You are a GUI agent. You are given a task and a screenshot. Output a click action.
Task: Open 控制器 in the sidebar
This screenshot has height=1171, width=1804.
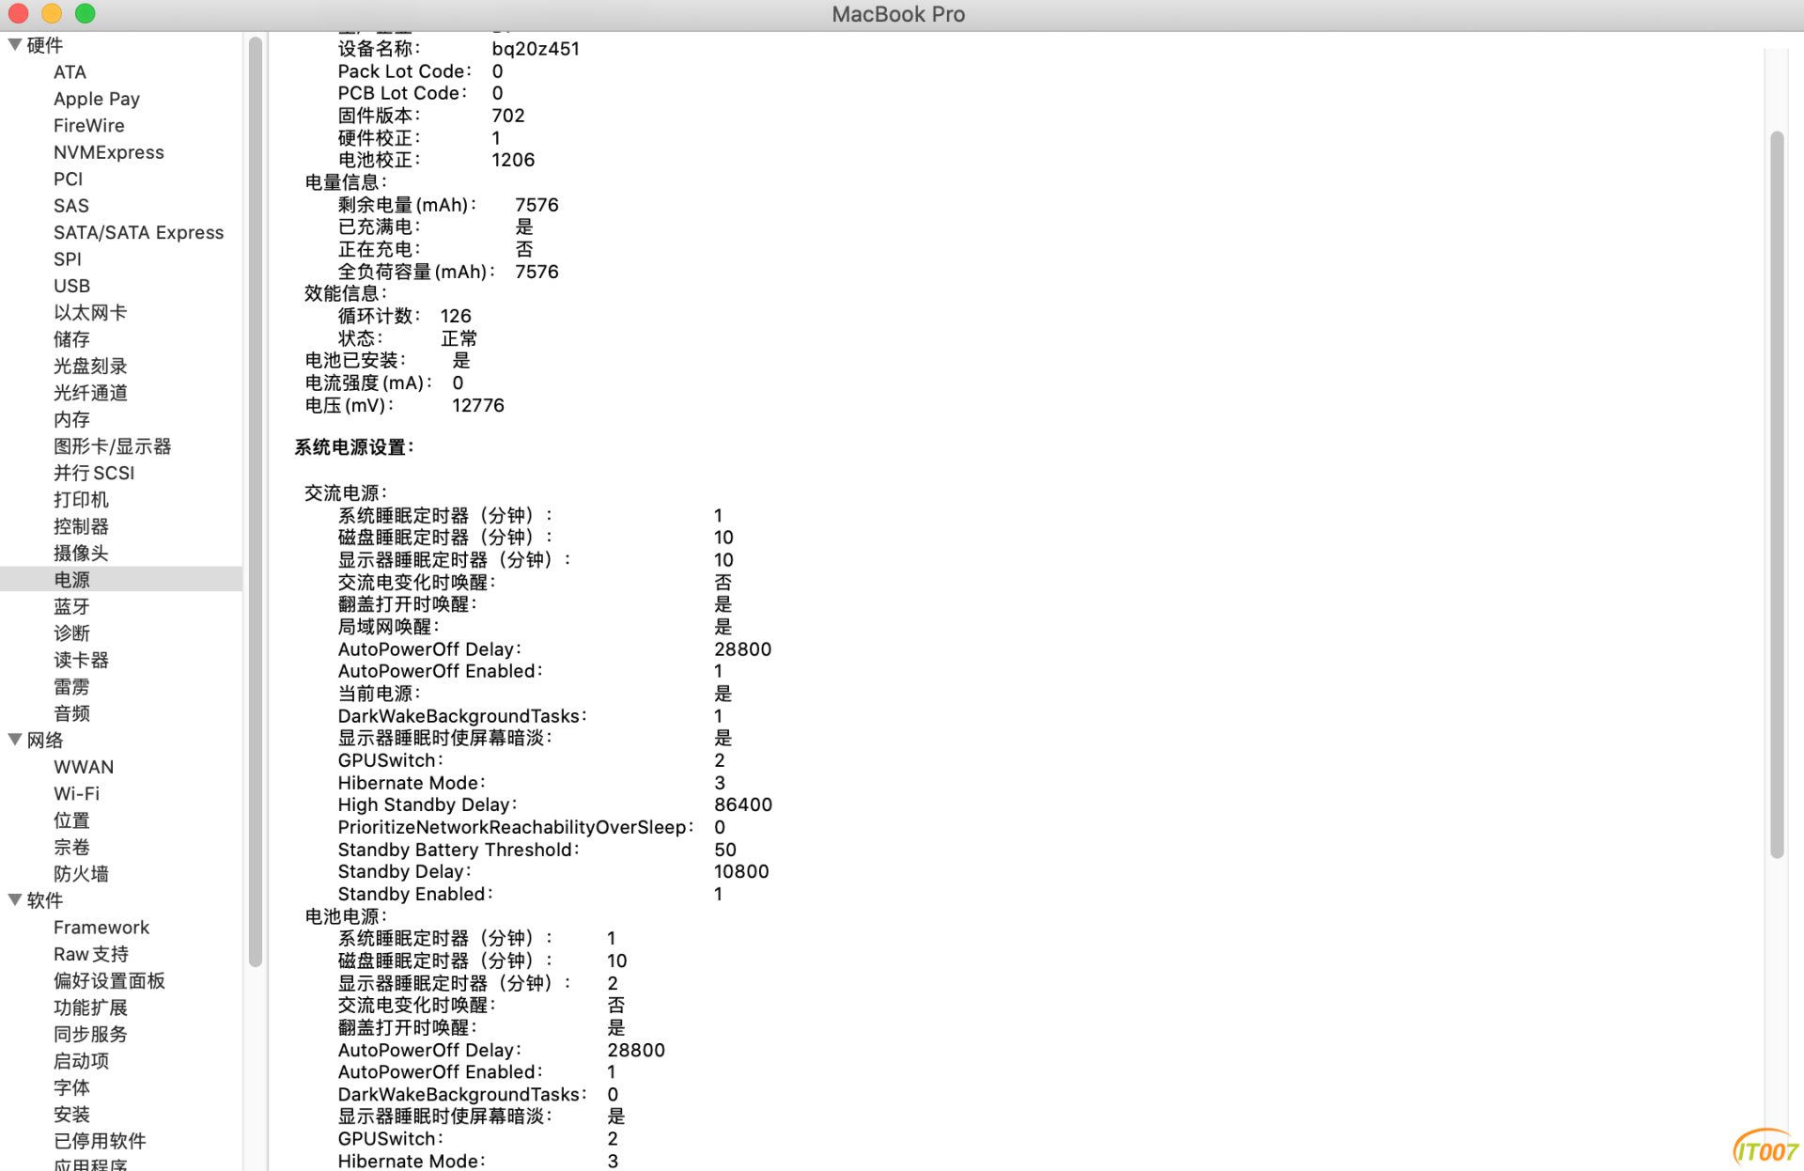[x=81, y=526]
